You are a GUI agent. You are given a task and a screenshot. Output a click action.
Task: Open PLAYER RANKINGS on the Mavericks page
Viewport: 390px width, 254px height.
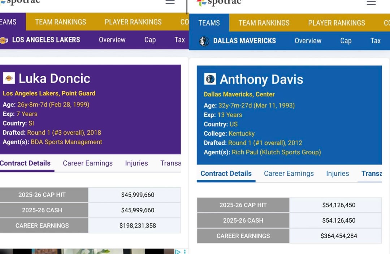(x=336, y=22)
